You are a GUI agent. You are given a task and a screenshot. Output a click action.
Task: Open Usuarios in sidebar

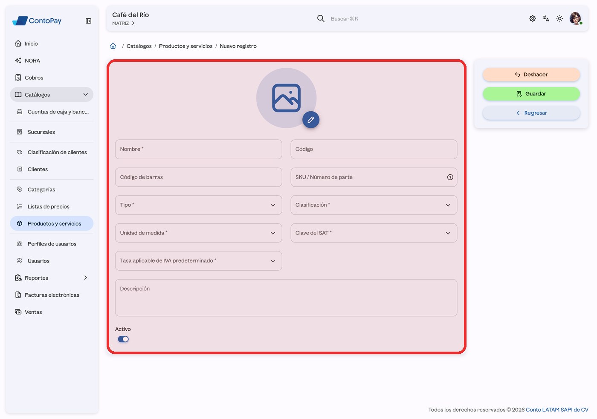tap(52, 261)
